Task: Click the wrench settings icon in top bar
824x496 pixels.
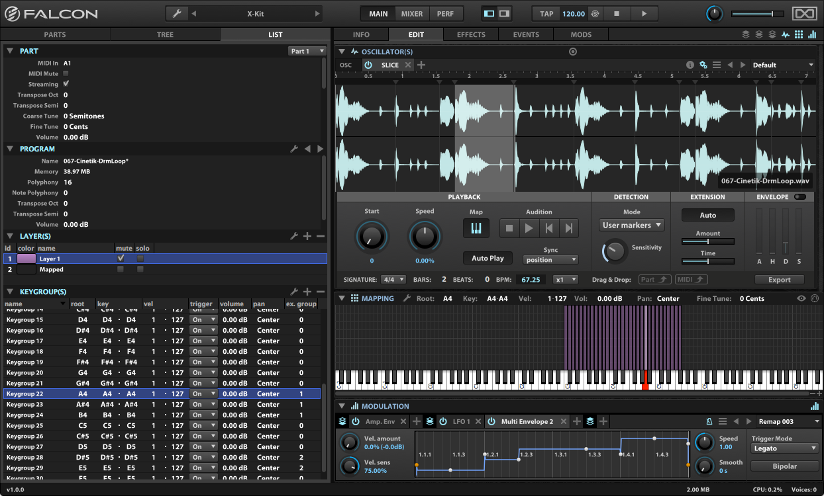Action: (x=176, y=13)
